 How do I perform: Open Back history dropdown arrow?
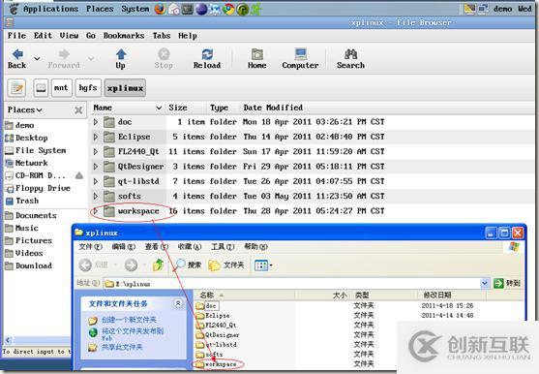point(37,58)
